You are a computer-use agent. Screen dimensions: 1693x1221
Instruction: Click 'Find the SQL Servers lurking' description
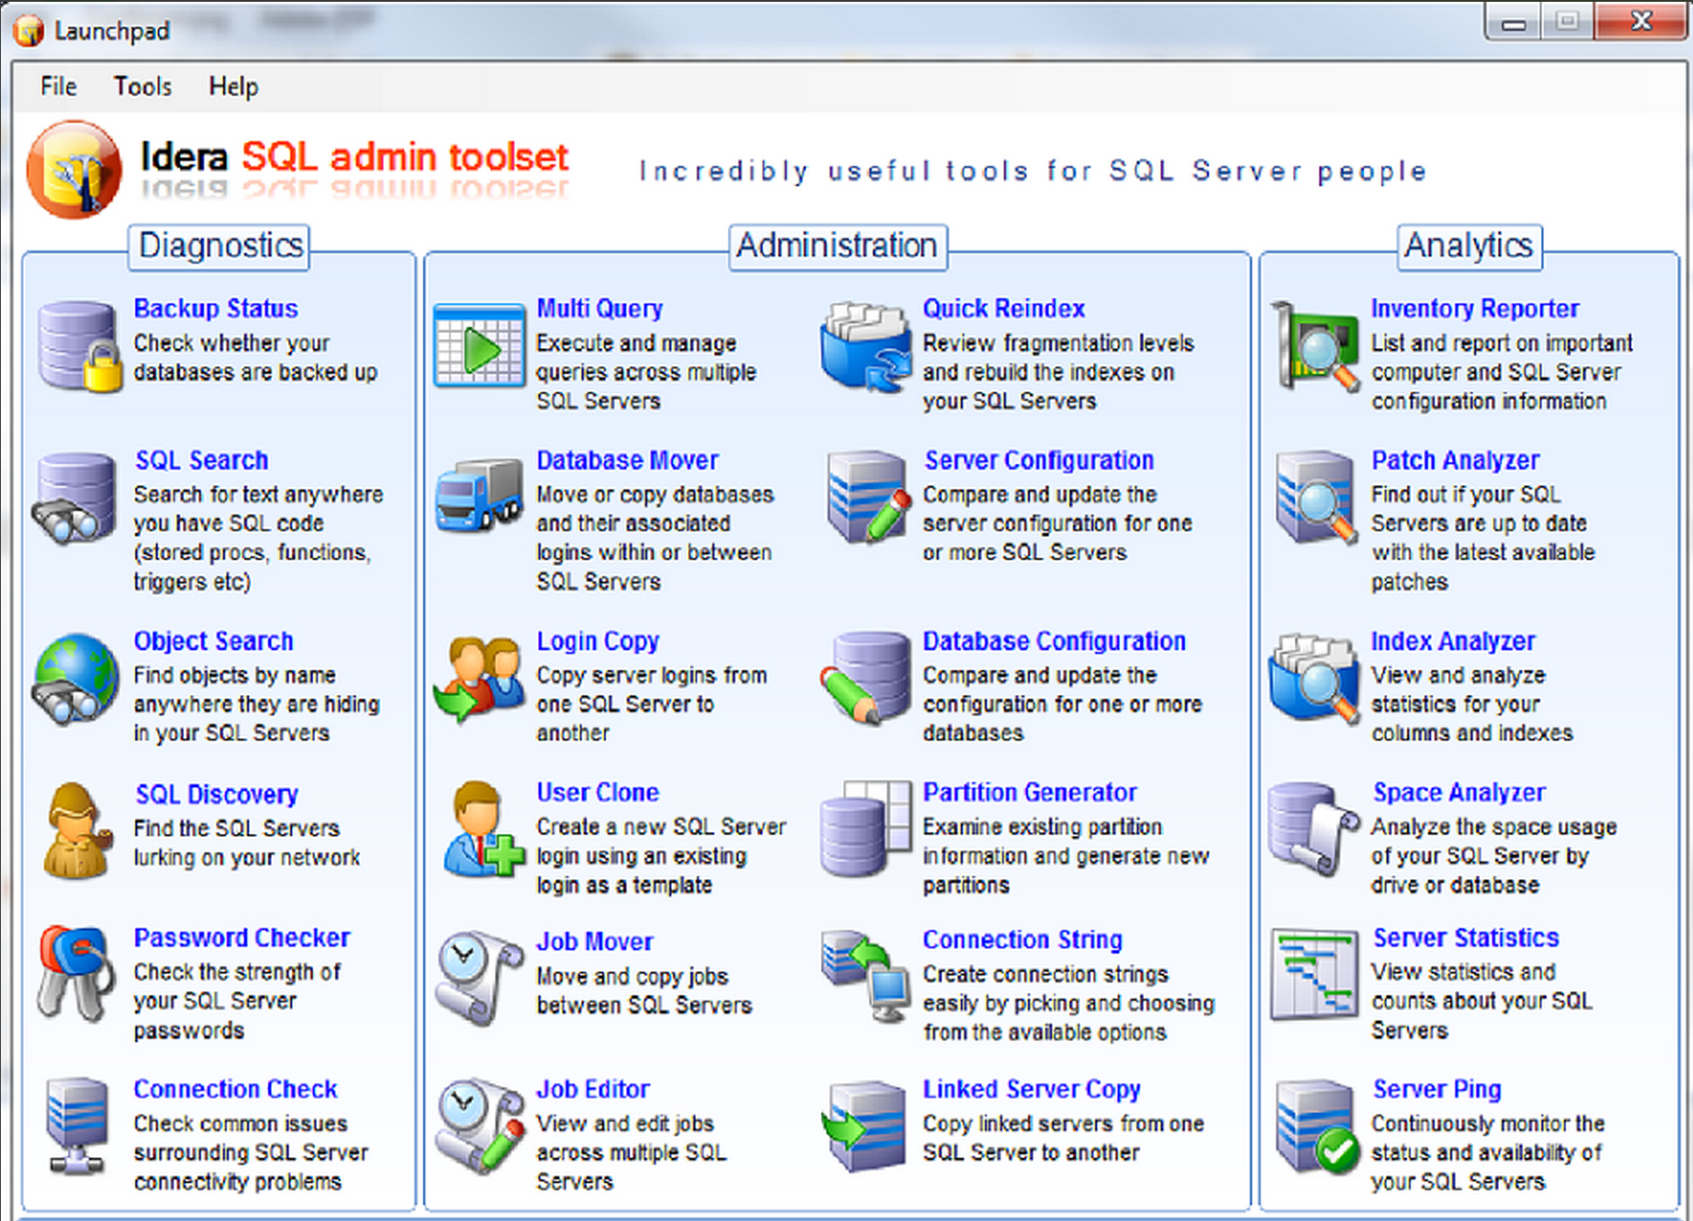coord(247,843)
